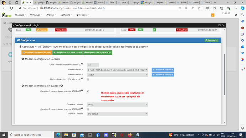
Task: Maximize the Configuration du plugin dialog
Action: 219,25
